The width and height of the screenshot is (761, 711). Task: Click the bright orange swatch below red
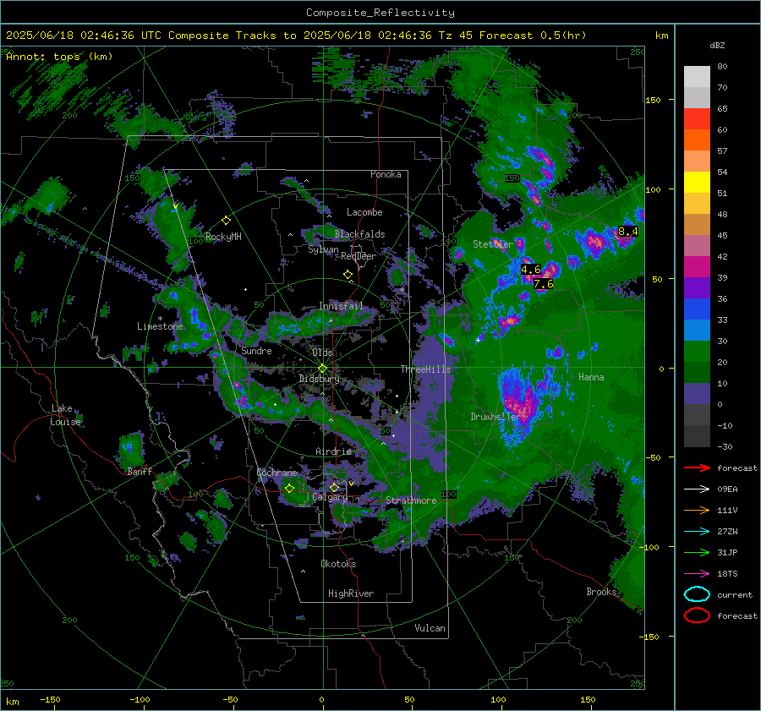pyautogui.click(x=697, y=139)
